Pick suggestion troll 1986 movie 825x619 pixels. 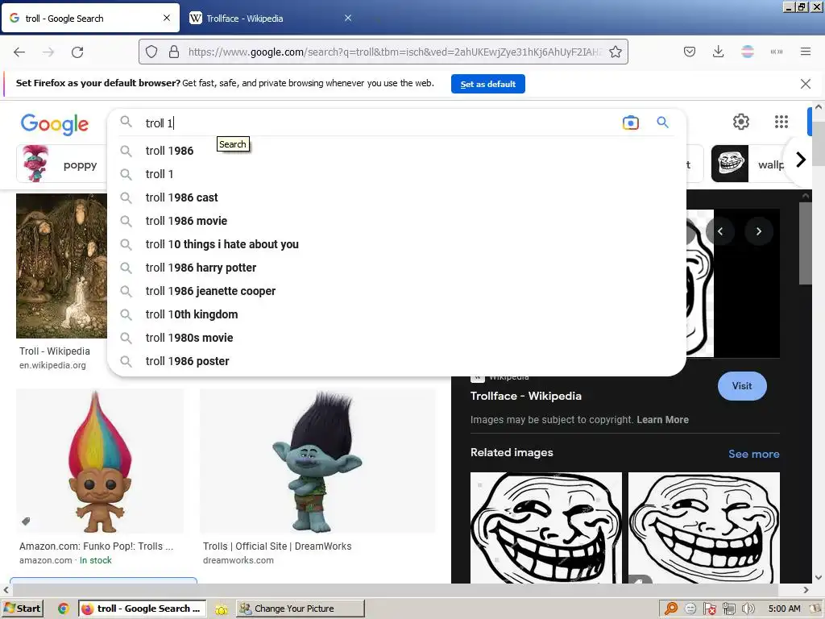(396, 221)
